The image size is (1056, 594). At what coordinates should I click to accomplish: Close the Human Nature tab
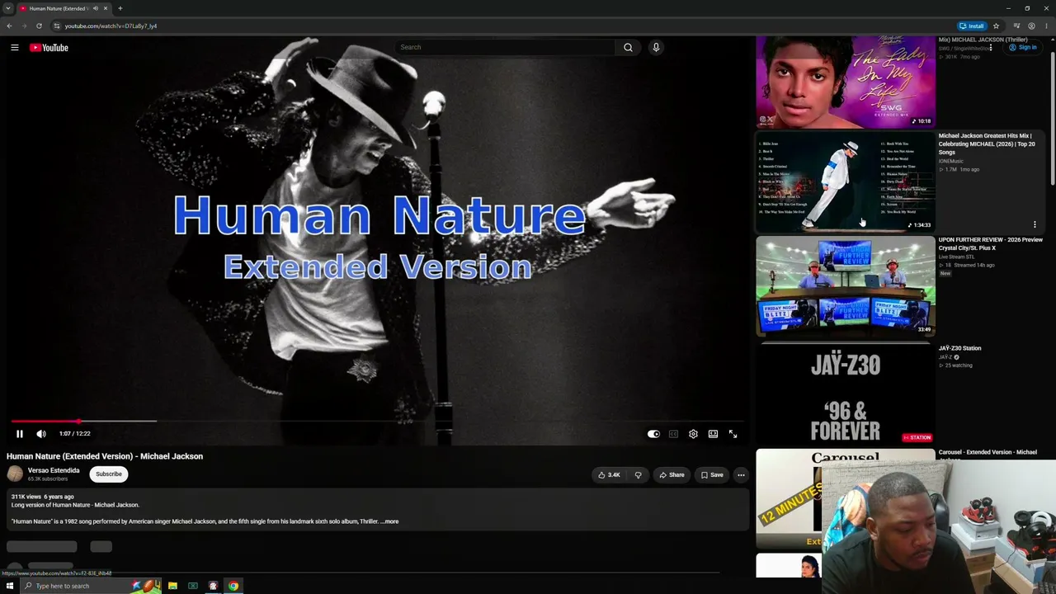point(106,8)
